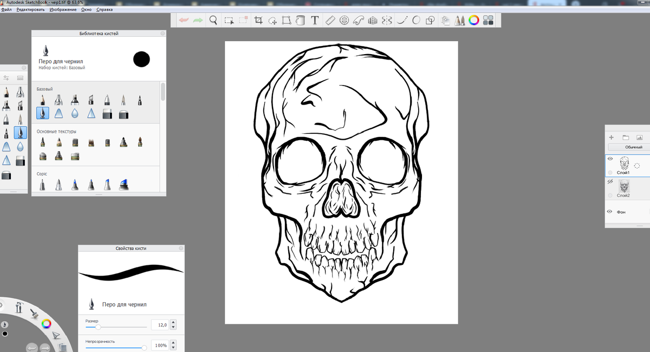The height and width of the screenshot is (352, 650).
Task: Click the rectangular selection tool
Action: tap(229, 21)
